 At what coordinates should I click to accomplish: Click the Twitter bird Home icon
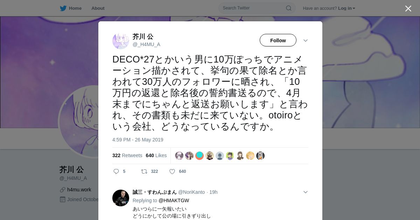click(x=63, y=8)
